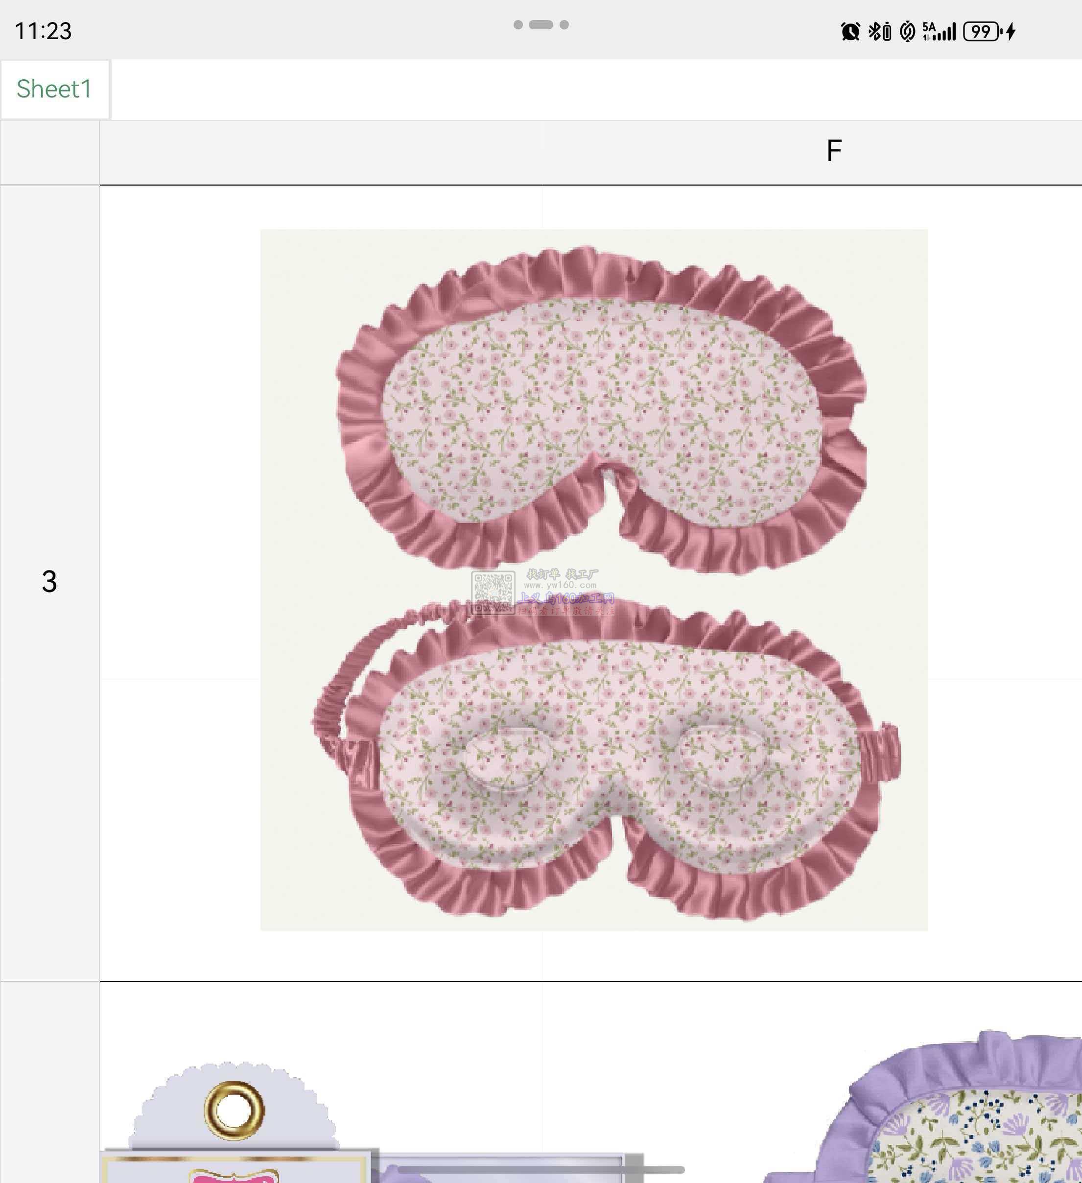Tap the alarm clock status icon

pyautogui.click(x=850, y=31)
